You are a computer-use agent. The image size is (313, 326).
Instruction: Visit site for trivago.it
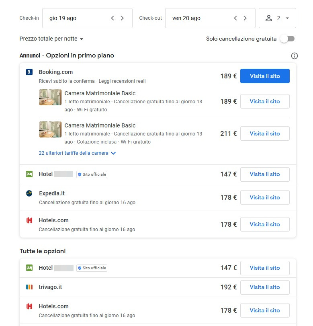click(x=265, y=287)
